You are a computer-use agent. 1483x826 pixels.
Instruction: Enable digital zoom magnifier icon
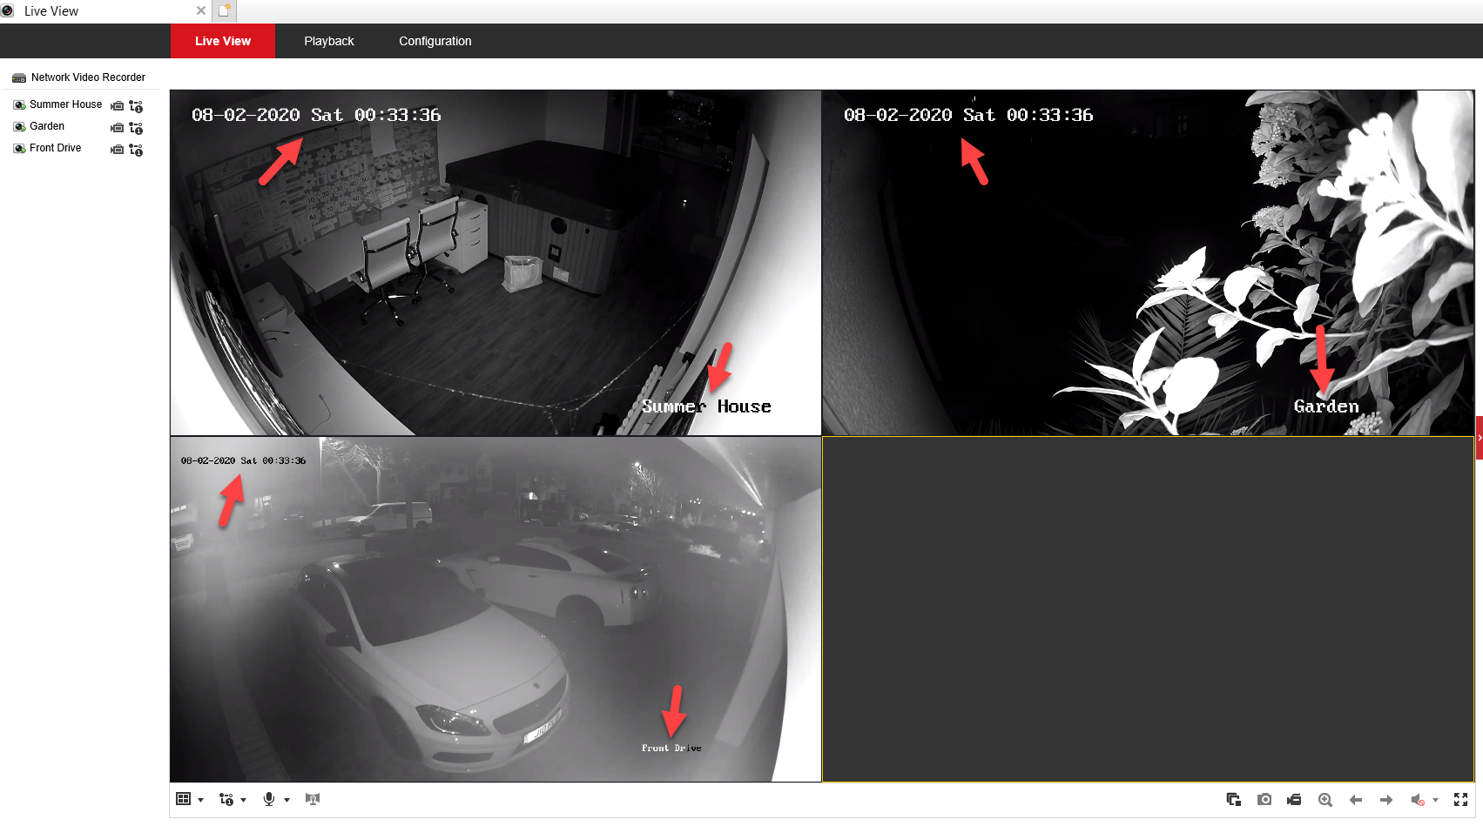tap(1325, 799)
